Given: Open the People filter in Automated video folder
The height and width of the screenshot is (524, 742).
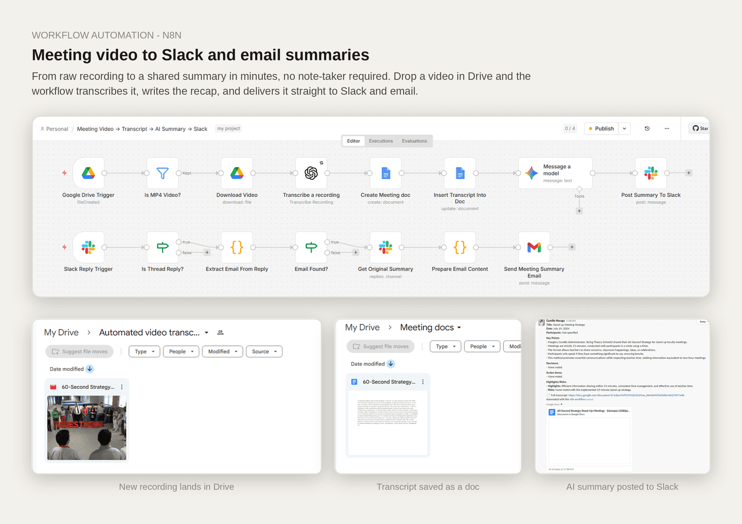Looking at the screenshot, I should [x=181, y=352].
